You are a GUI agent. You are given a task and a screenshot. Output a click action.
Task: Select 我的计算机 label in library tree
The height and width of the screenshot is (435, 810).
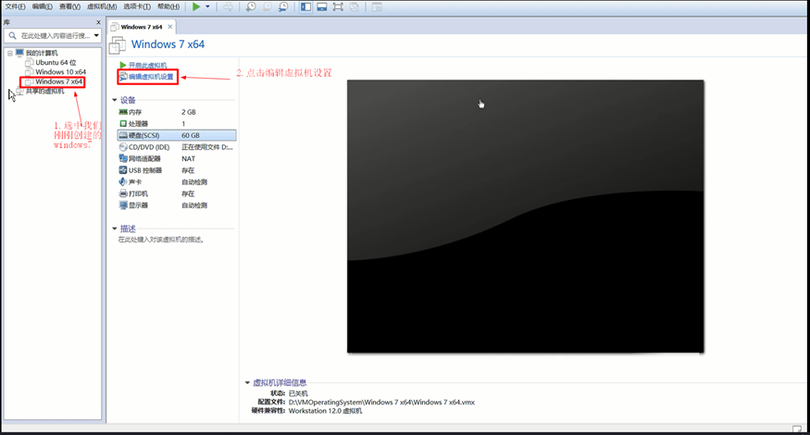42,53
